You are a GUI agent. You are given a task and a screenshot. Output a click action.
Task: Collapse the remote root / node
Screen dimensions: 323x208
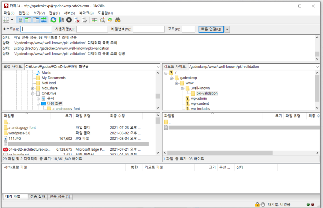[165, 73]
